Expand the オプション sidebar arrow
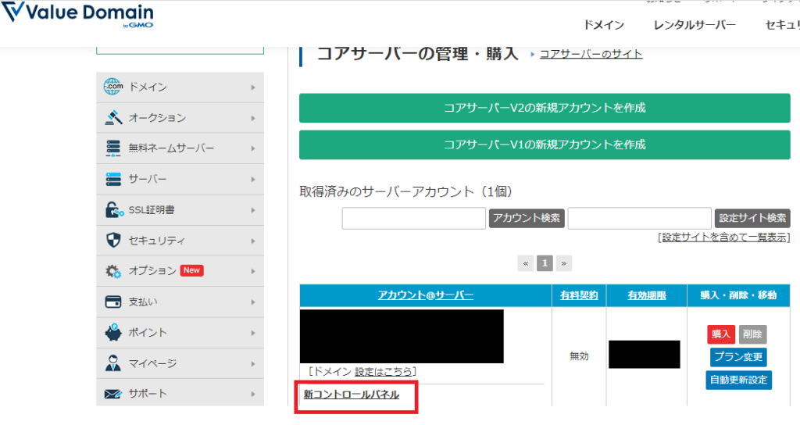Image resolution: width=800 pixels, height=425 pixels. point(253,271)
